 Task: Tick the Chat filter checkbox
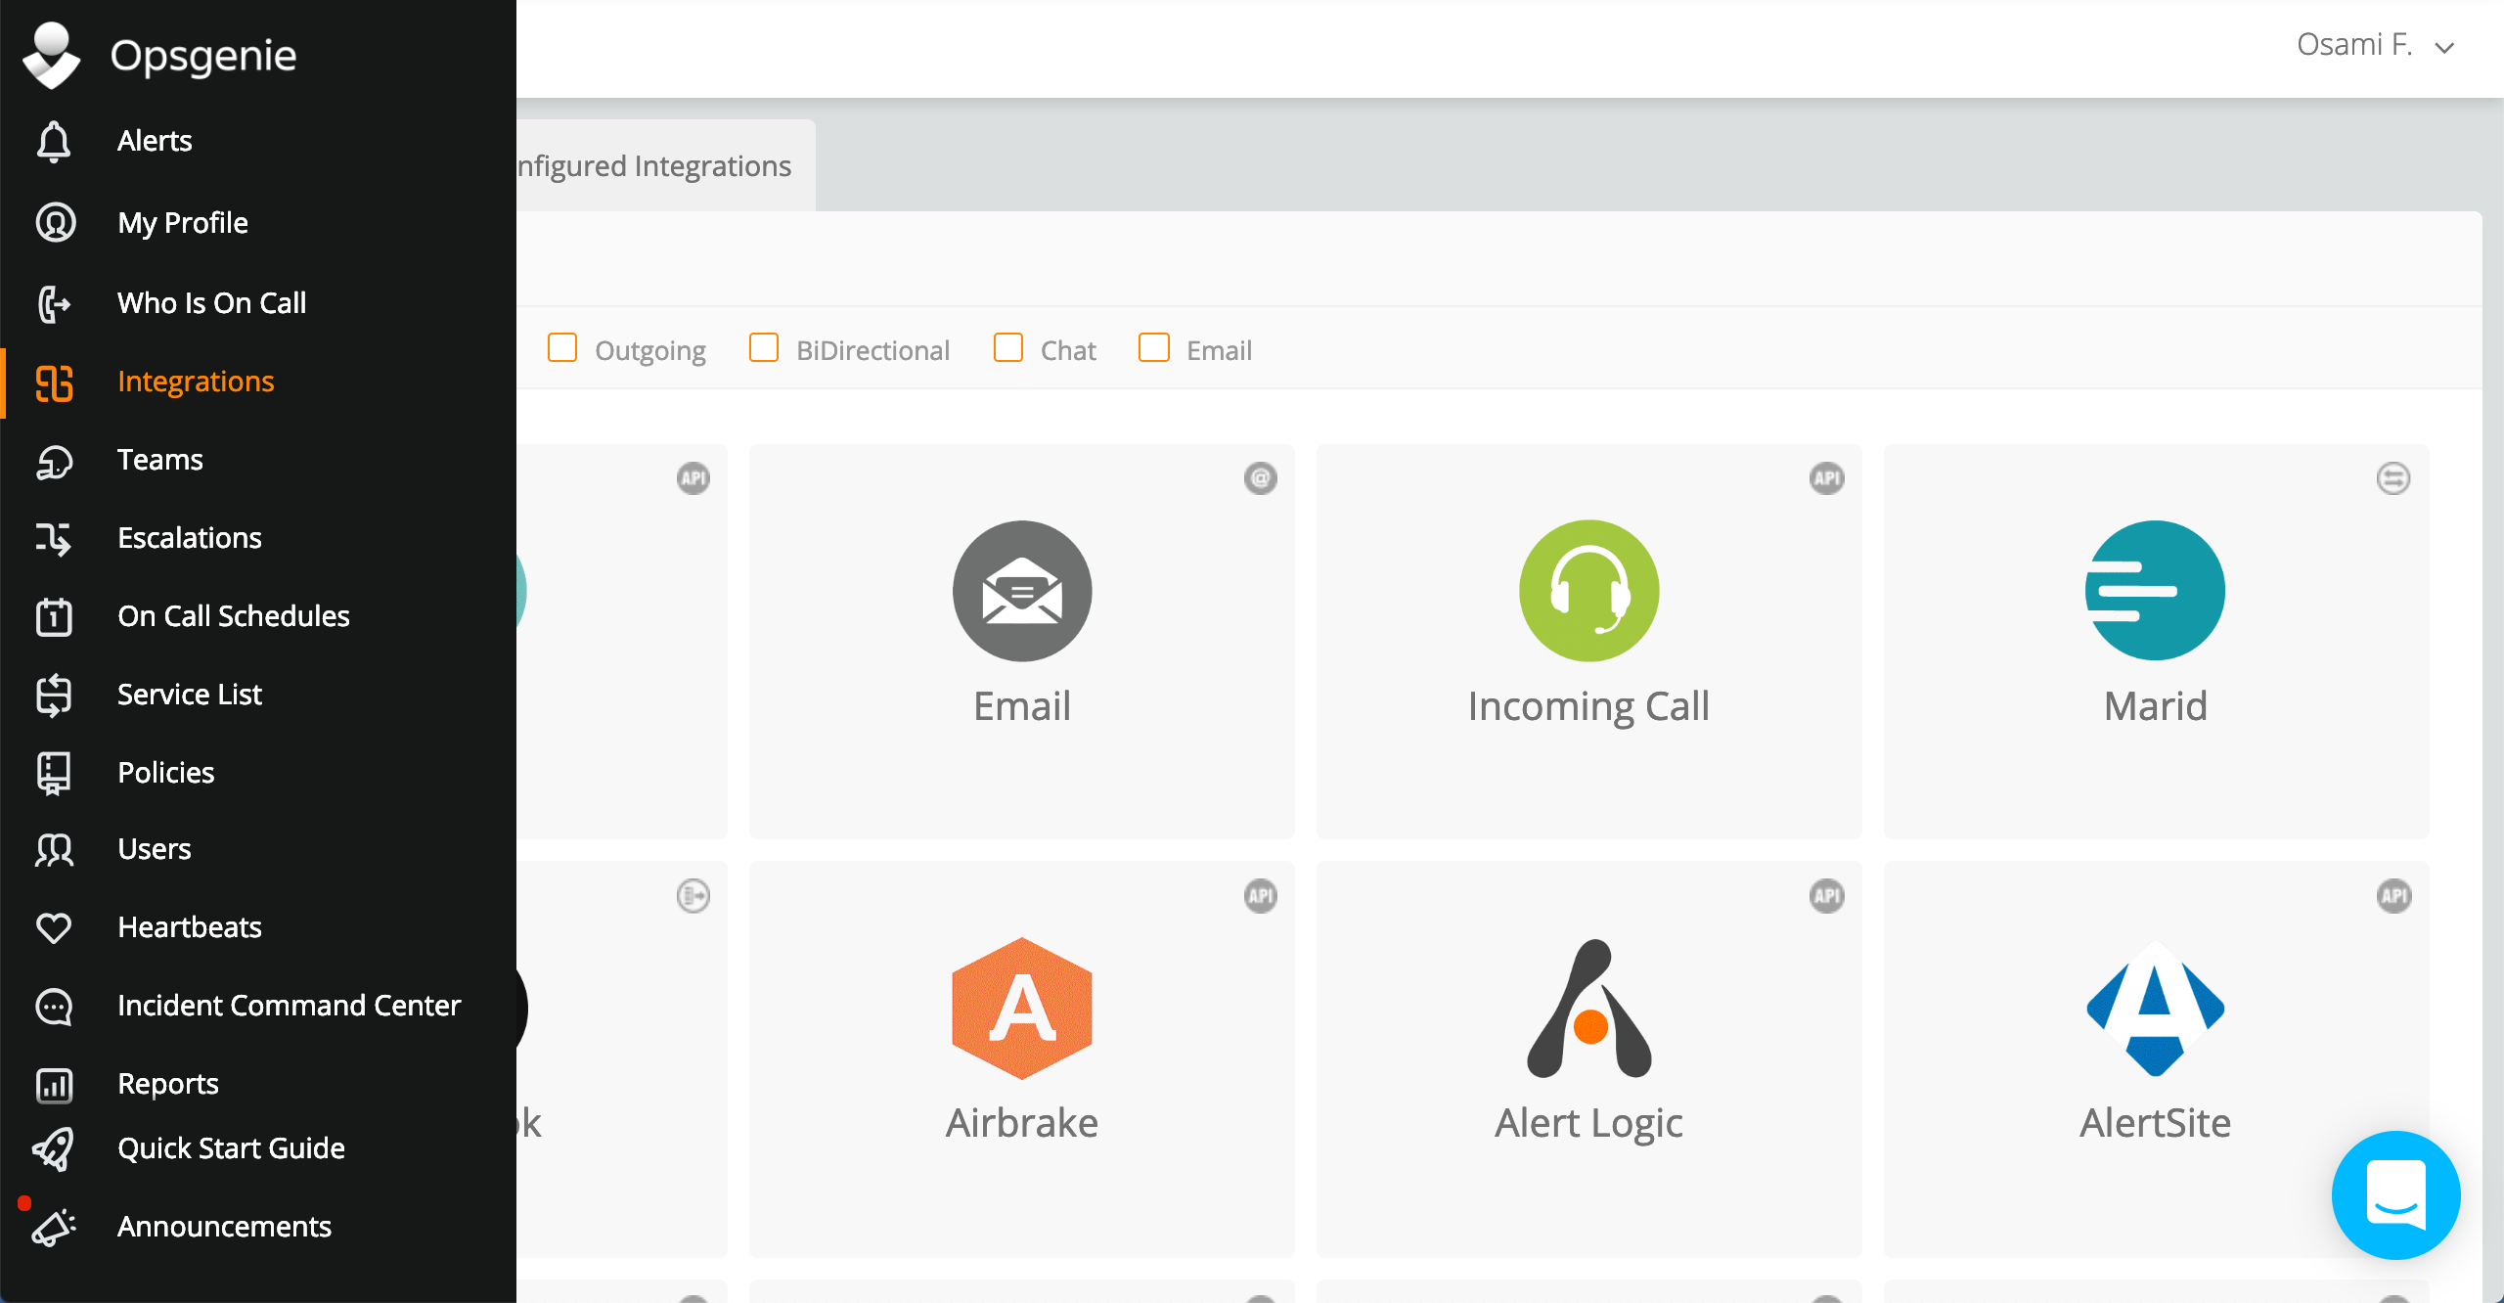pyautogui.click(x=1008, y=348)
